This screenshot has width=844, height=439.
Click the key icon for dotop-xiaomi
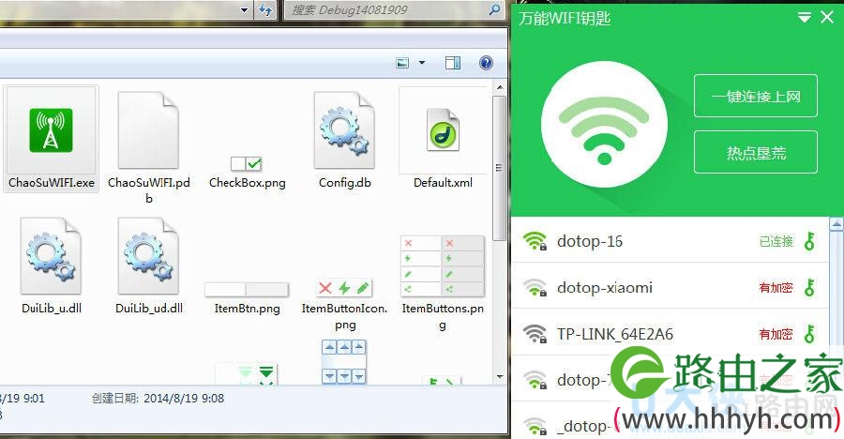click(809, 288)
